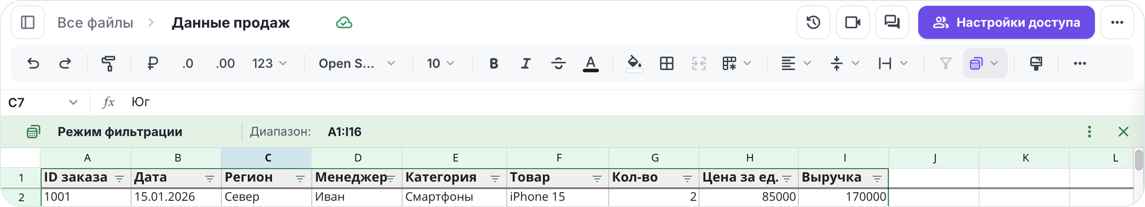Toggle italic formatting

tap(526, 63)
